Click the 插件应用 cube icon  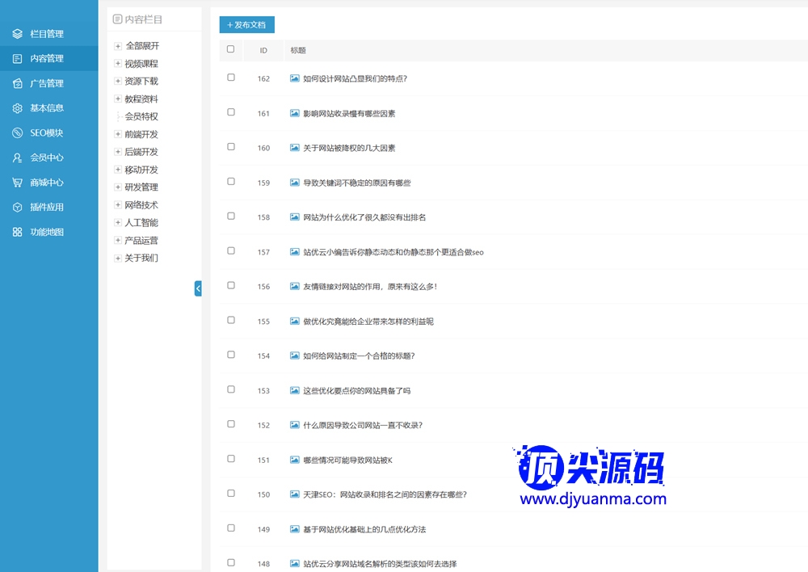coord(17,208)
